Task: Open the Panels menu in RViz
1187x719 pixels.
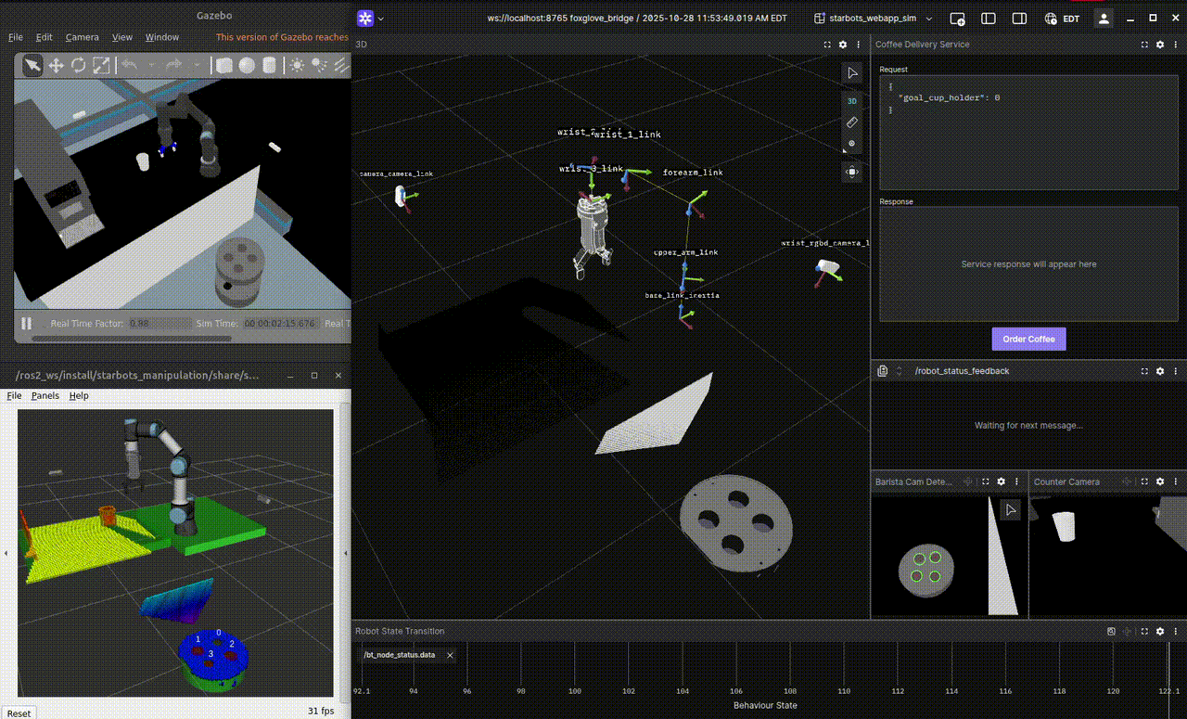Action: (45, 395)
